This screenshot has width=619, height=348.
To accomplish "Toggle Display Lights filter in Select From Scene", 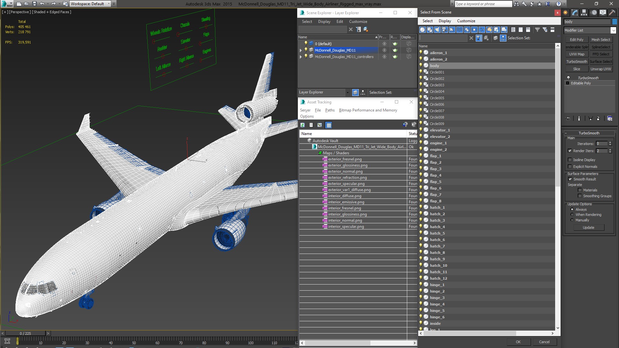I will tap(437, 30).
